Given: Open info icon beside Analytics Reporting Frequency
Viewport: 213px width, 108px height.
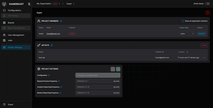Looking at the screenshot, I should [x=61, y=87].
